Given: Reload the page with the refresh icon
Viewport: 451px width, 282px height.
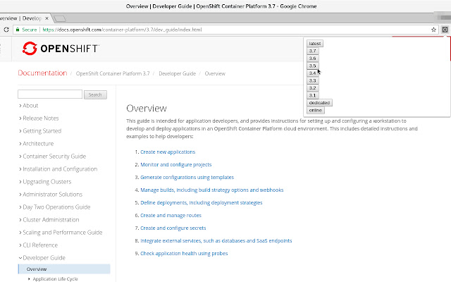Looking at the screenshot, I should (x=6, y=30).
